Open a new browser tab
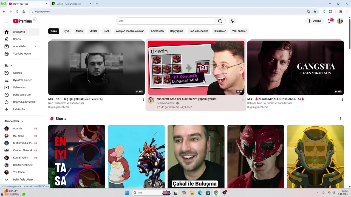The image size is (351, 197). 97,4
